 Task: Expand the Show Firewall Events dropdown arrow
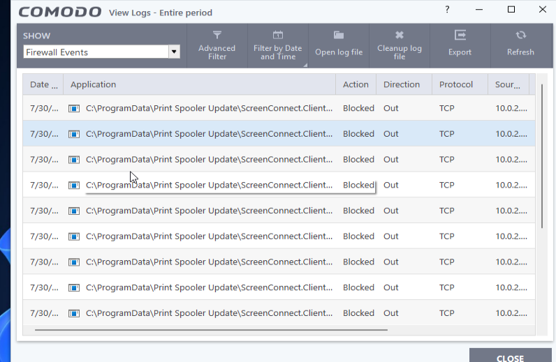(x=174, y=52)
